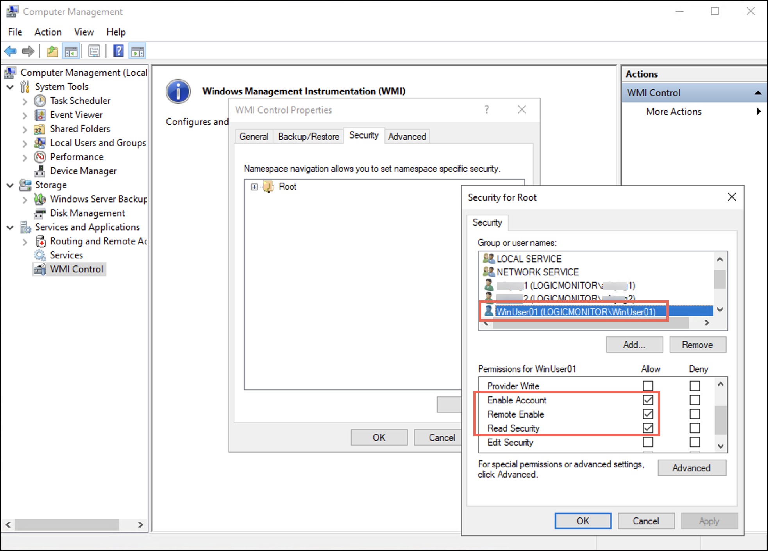This screenshot has width=768, height=551.
Task: Select the Event Viewer icon
Action: pos(41,115)
